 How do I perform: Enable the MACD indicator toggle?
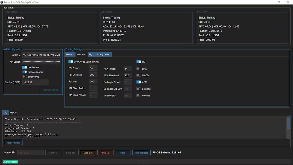[x=139, y=75]
